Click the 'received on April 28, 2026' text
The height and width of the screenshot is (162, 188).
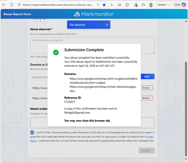click(x=89, y=66)
